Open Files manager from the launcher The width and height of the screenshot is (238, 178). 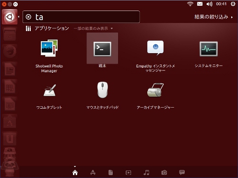(x=10, y=34)
